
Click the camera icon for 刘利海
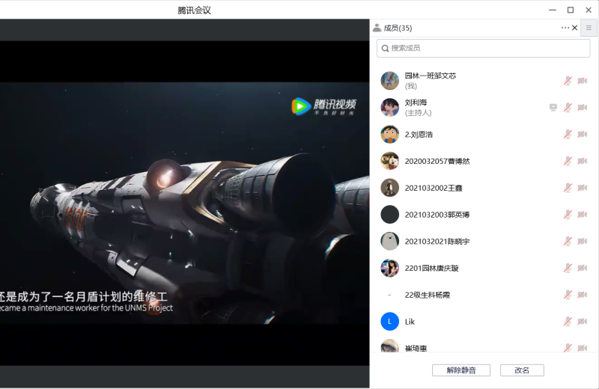(x=583, y=108)
